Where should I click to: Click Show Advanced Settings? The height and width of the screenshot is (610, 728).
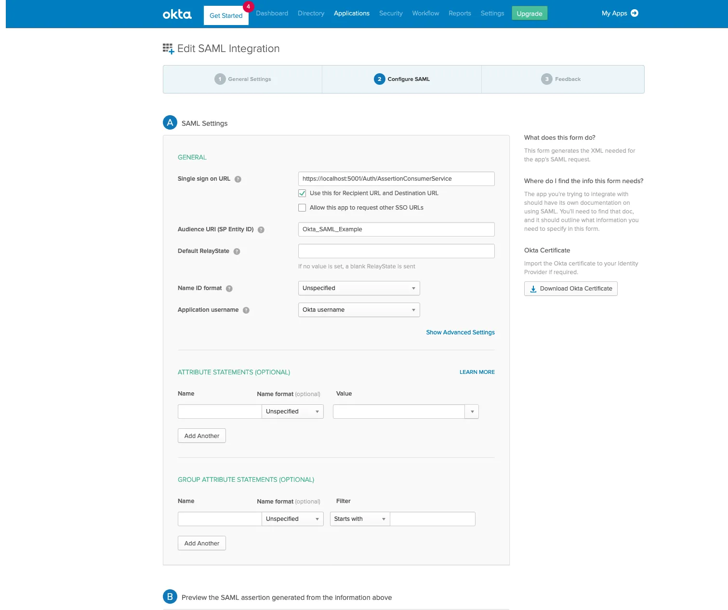[460, 332]
